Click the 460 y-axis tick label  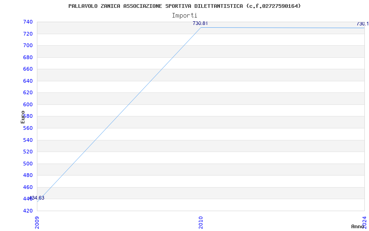pyautogui.click(x=28, y=187)
